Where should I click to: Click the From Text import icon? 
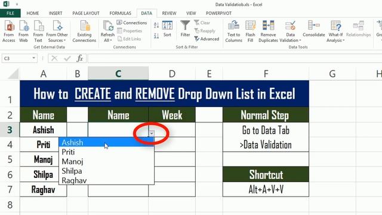pyautogui.click(x=38, y=32)
